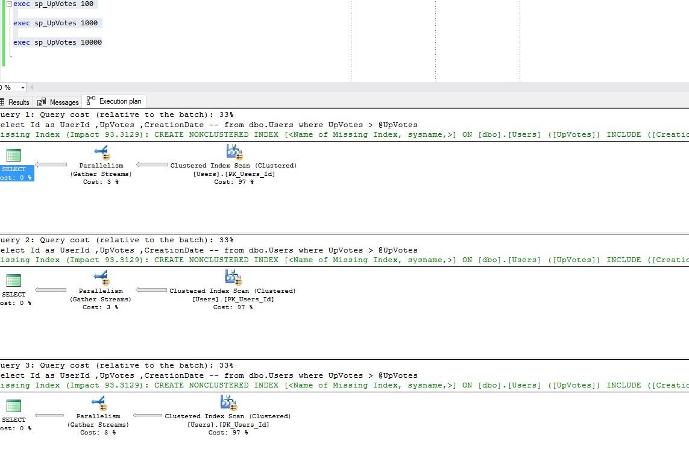This screenshot has width=689, height=458.
Task: Switch to the Results tab
Action: coord(15,102)
